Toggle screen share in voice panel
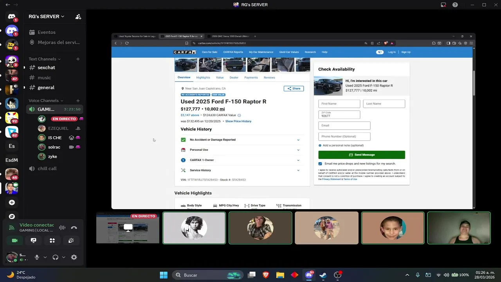This screenshot has height=282, width=501. 33,240
